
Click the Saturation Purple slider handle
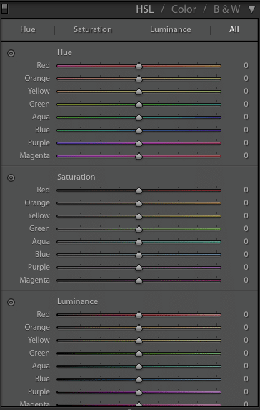click(x=139, y=267)
